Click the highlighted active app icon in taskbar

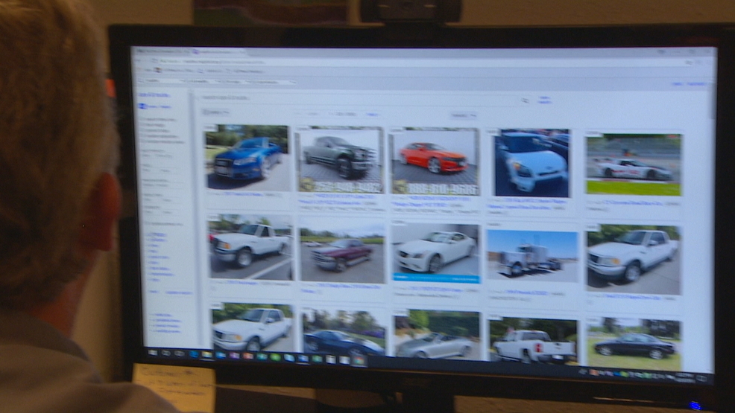[x=359, y=360]
